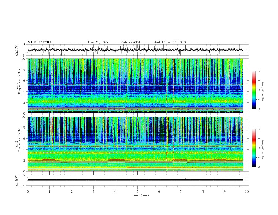
Task: Click the Dec.24, 2025 date label
Action: click(x=98, y=42)
